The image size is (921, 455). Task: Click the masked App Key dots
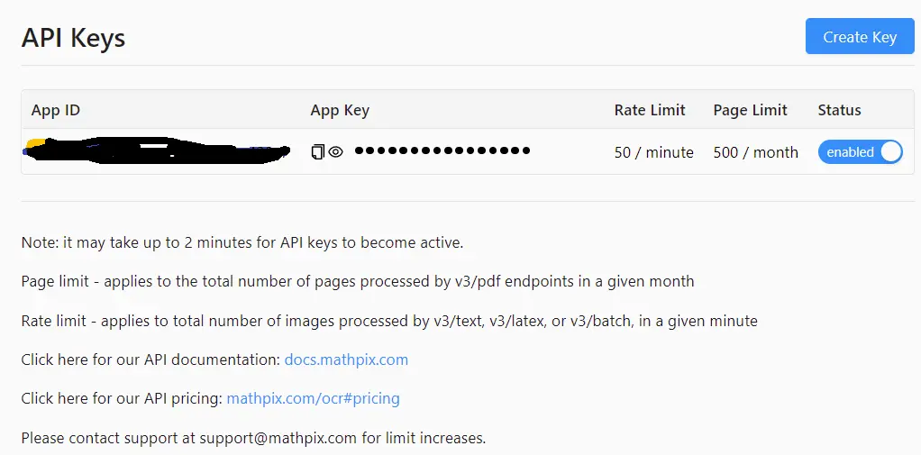coord(442,150)
